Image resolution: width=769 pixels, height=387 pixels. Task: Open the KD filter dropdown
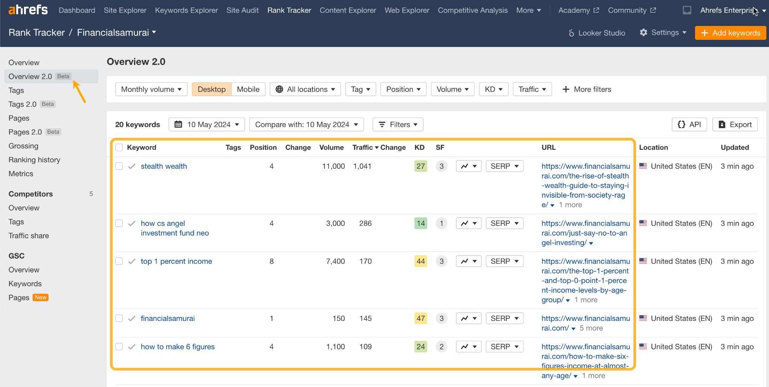click(493, 89)
